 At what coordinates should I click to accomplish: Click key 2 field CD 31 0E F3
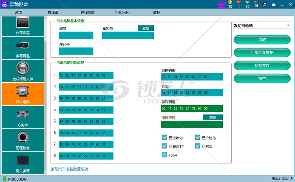86,87
